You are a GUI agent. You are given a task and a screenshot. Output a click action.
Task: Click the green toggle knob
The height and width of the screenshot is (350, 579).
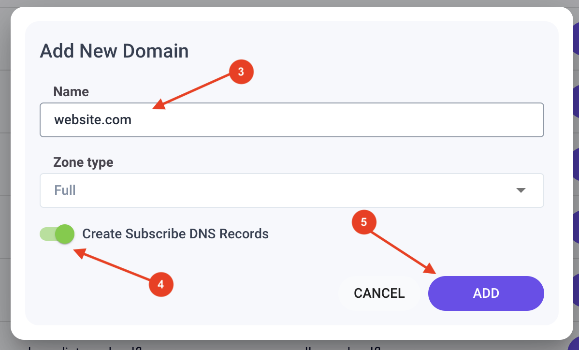(64, 234)
